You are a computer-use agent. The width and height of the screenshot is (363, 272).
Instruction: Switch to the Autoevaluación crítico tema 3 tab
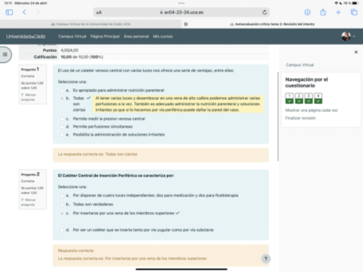pyautogui.click(x=272, y=24)
